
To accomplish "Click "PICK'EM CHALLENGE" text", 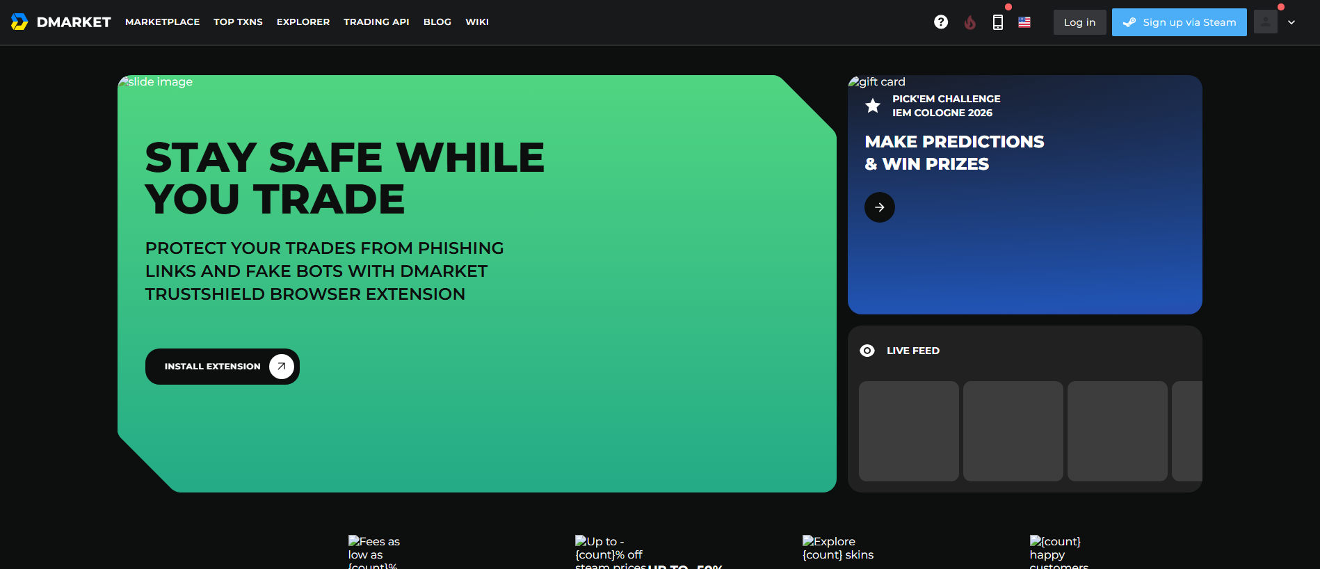I will click(x=947, y=99).
